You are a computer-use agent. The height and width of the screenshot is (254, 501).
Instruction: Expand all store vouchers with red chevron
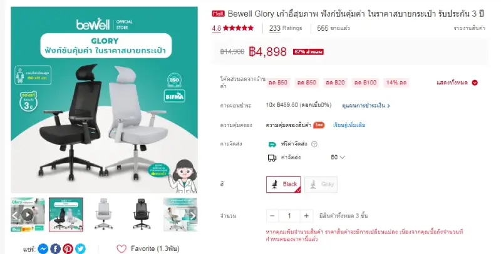pos(475,83)
